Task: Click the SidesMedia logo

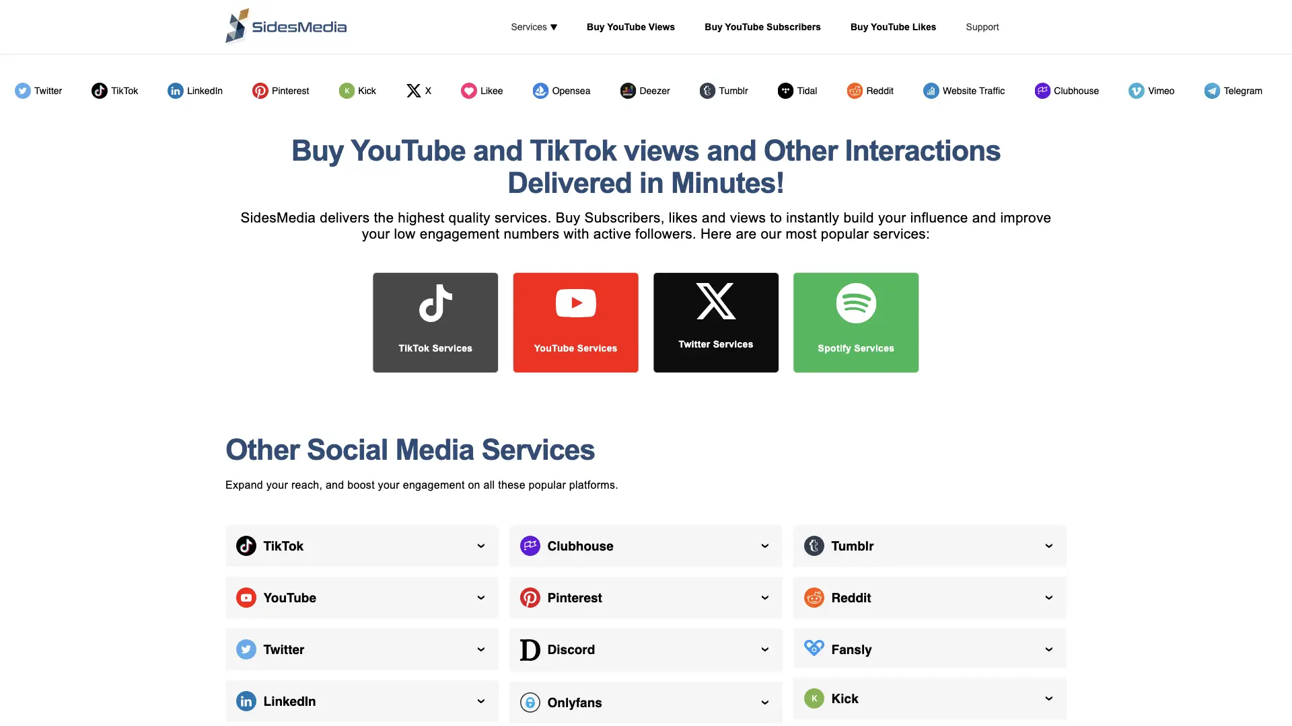Action: click(286, 27)
